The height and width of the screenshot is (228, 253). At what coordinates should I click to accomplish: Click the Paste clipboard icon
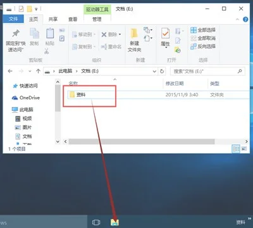[50, 34]
